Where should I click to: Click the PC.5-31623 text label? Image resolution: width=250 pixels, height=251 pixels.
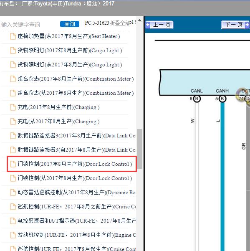pyautogui.click(x=97, y=23)
